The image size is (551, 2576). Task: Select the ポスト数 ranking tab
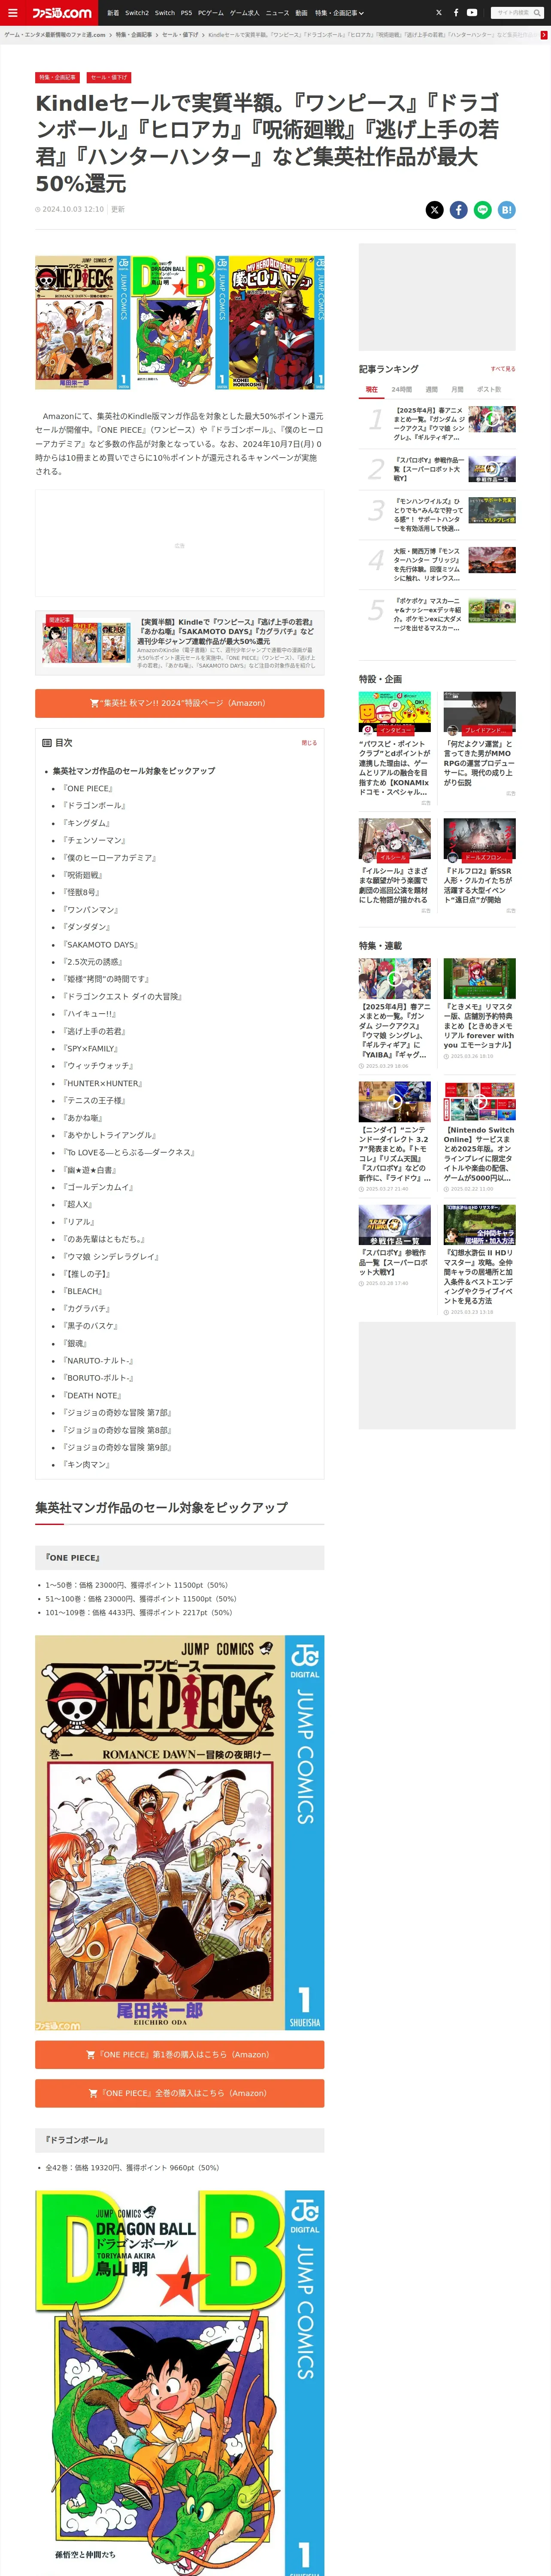point(489,389)
